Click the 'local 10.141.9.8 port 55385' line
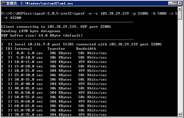The height and width of the screenshot is (118, 184). coord(82,44)
